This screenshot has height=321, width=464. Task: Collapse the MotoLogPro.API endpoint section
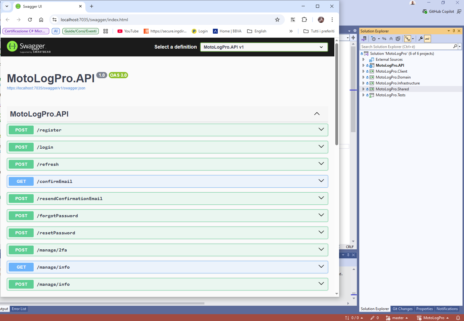317,114
